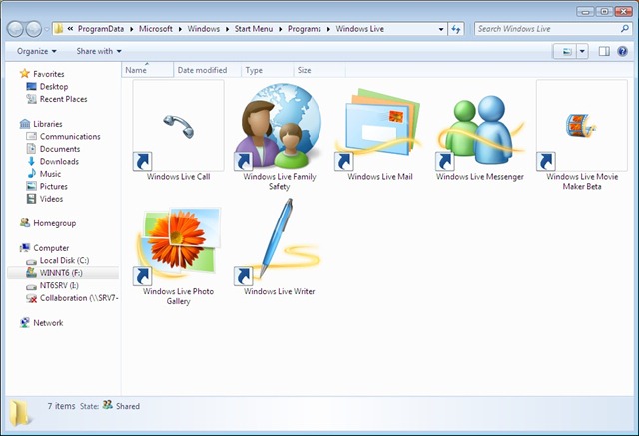The image size is (639, 436).
Task: Click the 7 items count text
Action: 61,406
